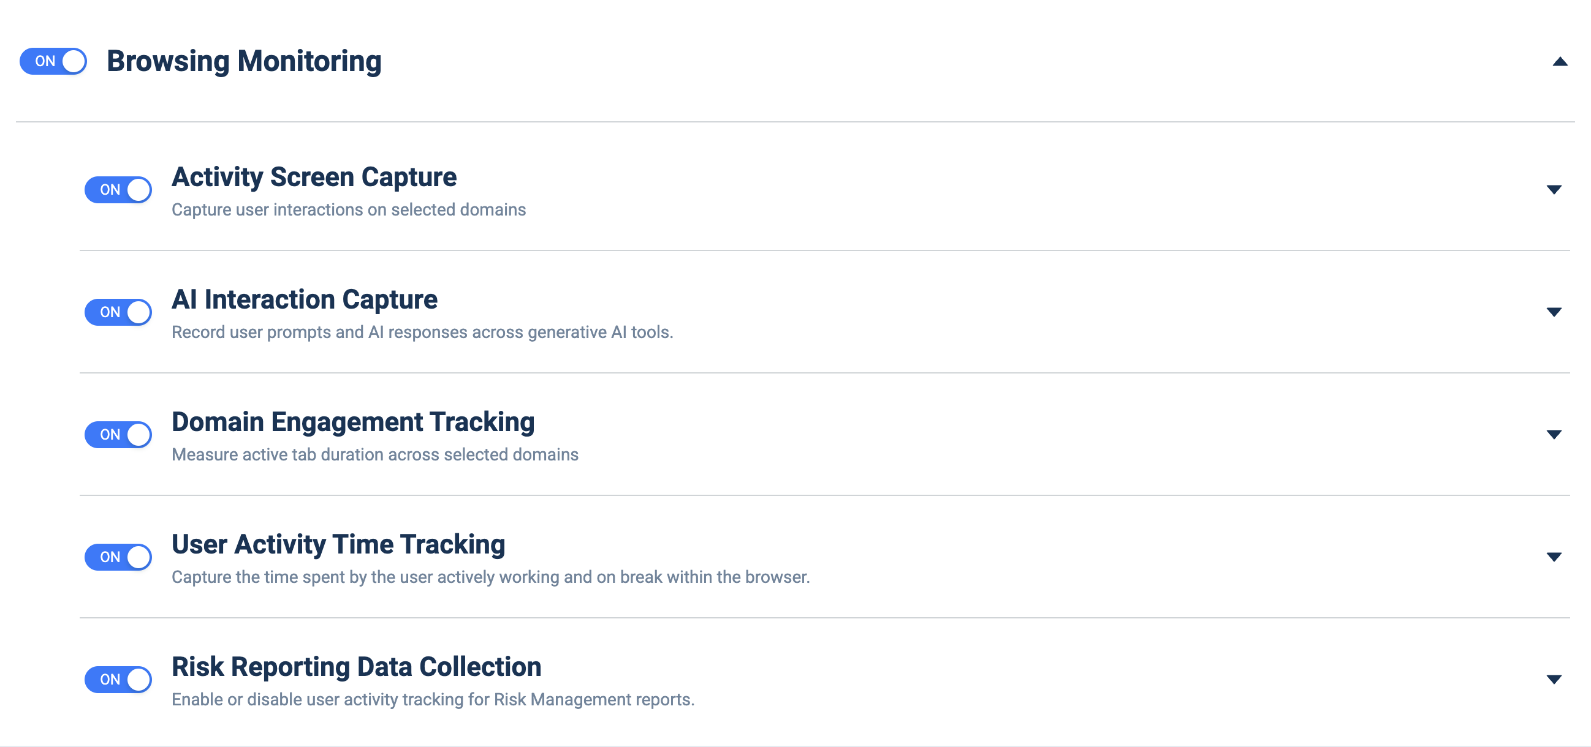Disable Risk Reporting Data Collection toggle
Screen dimensions: 1591x747
click(118, 679)
